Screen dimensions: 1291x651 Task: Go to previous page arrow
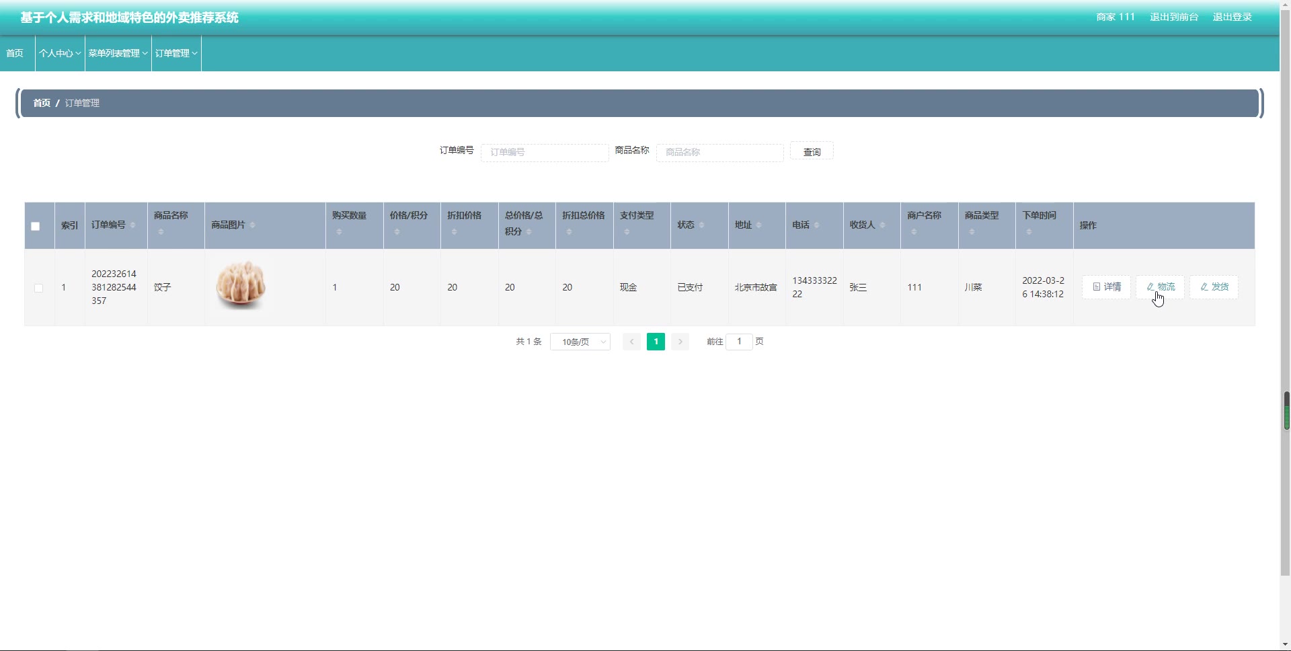pyautogui.click(x=631, y=342)
